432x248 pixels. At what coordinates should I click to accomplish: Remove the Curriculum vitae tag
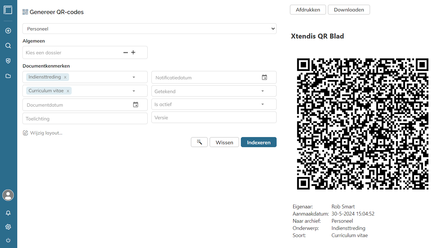(x=68, y=91)
